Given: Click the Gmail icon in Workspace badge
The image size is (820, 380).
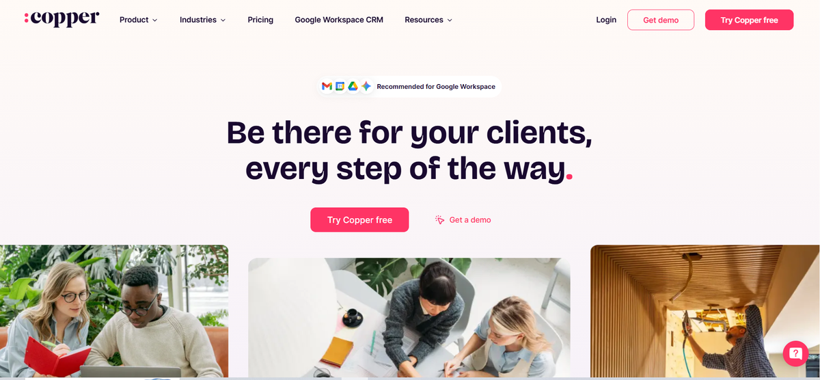Looking at the screenshot, I should (x=327, y=87).
